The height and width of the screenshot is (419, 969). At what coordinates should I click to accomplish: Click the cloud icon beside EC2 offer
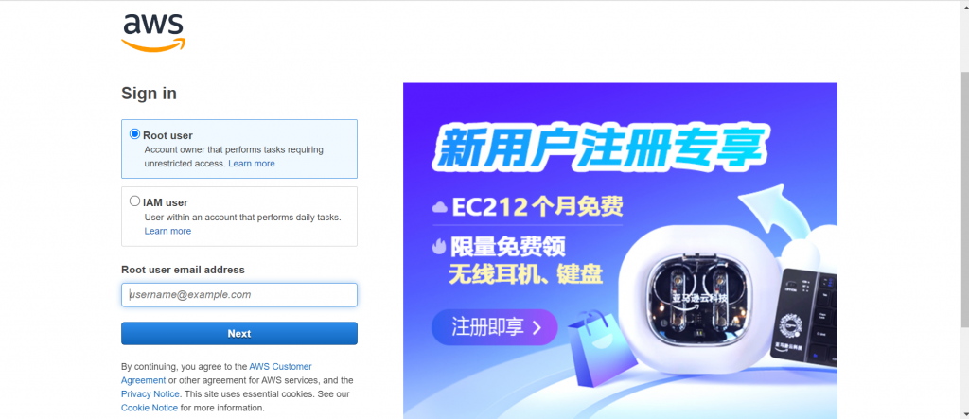click(x=439, y=208)
